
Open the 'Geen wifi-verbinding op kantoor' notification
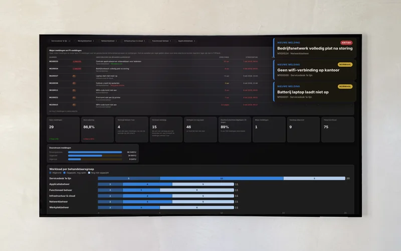pyautogui.click(x=315, y=70)
